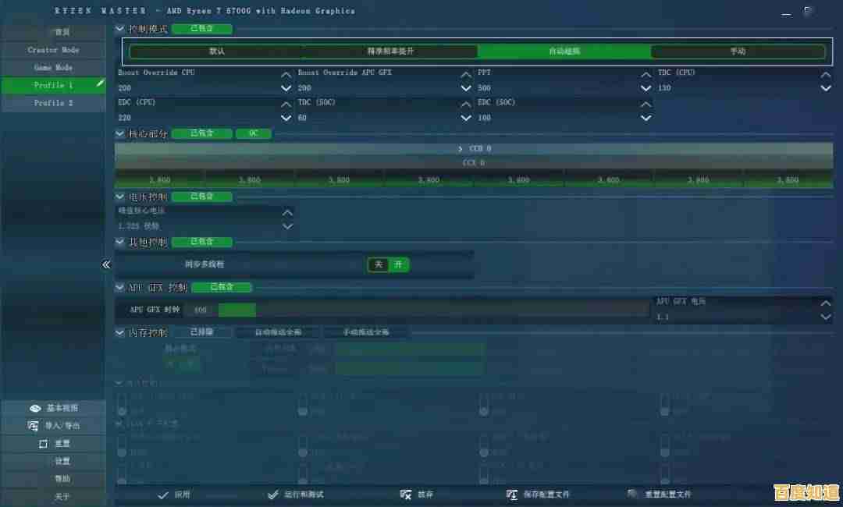Click the Basic View (基本视图) eye icon
843x507 pixels.
pyautogui.click(x=35, y=408)
